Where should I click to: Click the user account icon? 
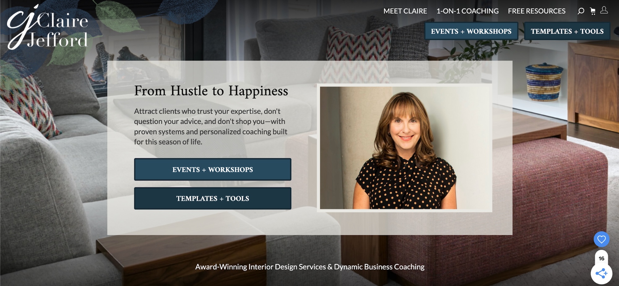[604, 10]
